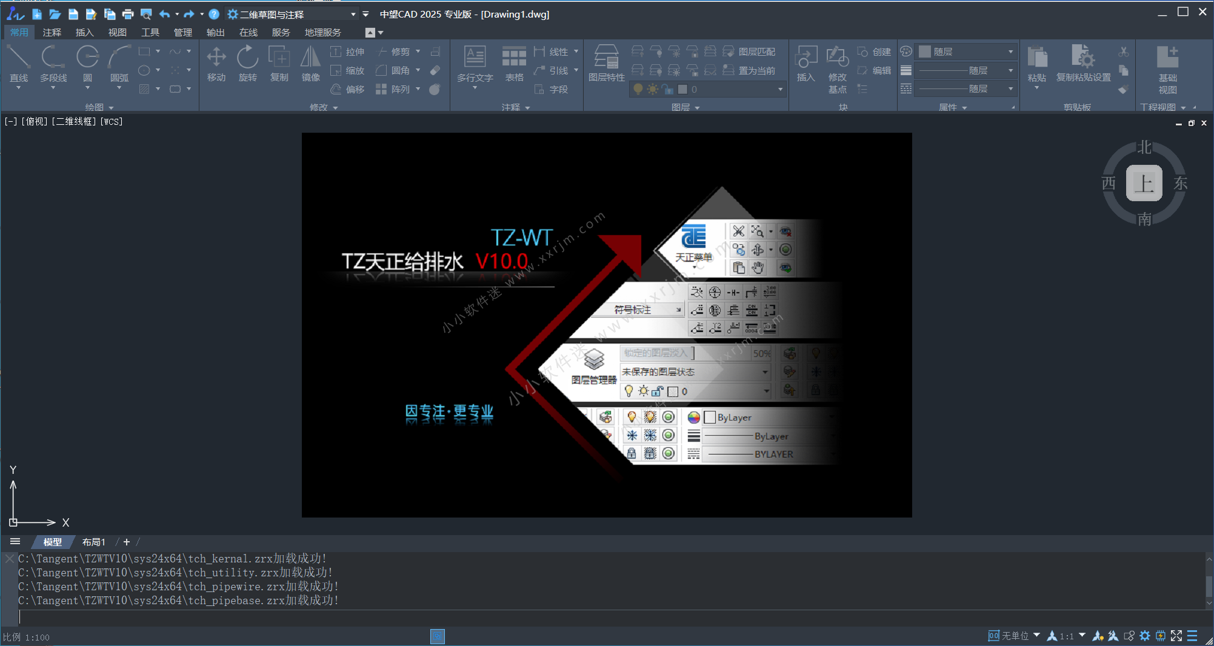Image resolution: width=1214 pixels, height=646 pixels.
Task: Toggle full-screen clean display in status bar
Action: click(1176, 636)
